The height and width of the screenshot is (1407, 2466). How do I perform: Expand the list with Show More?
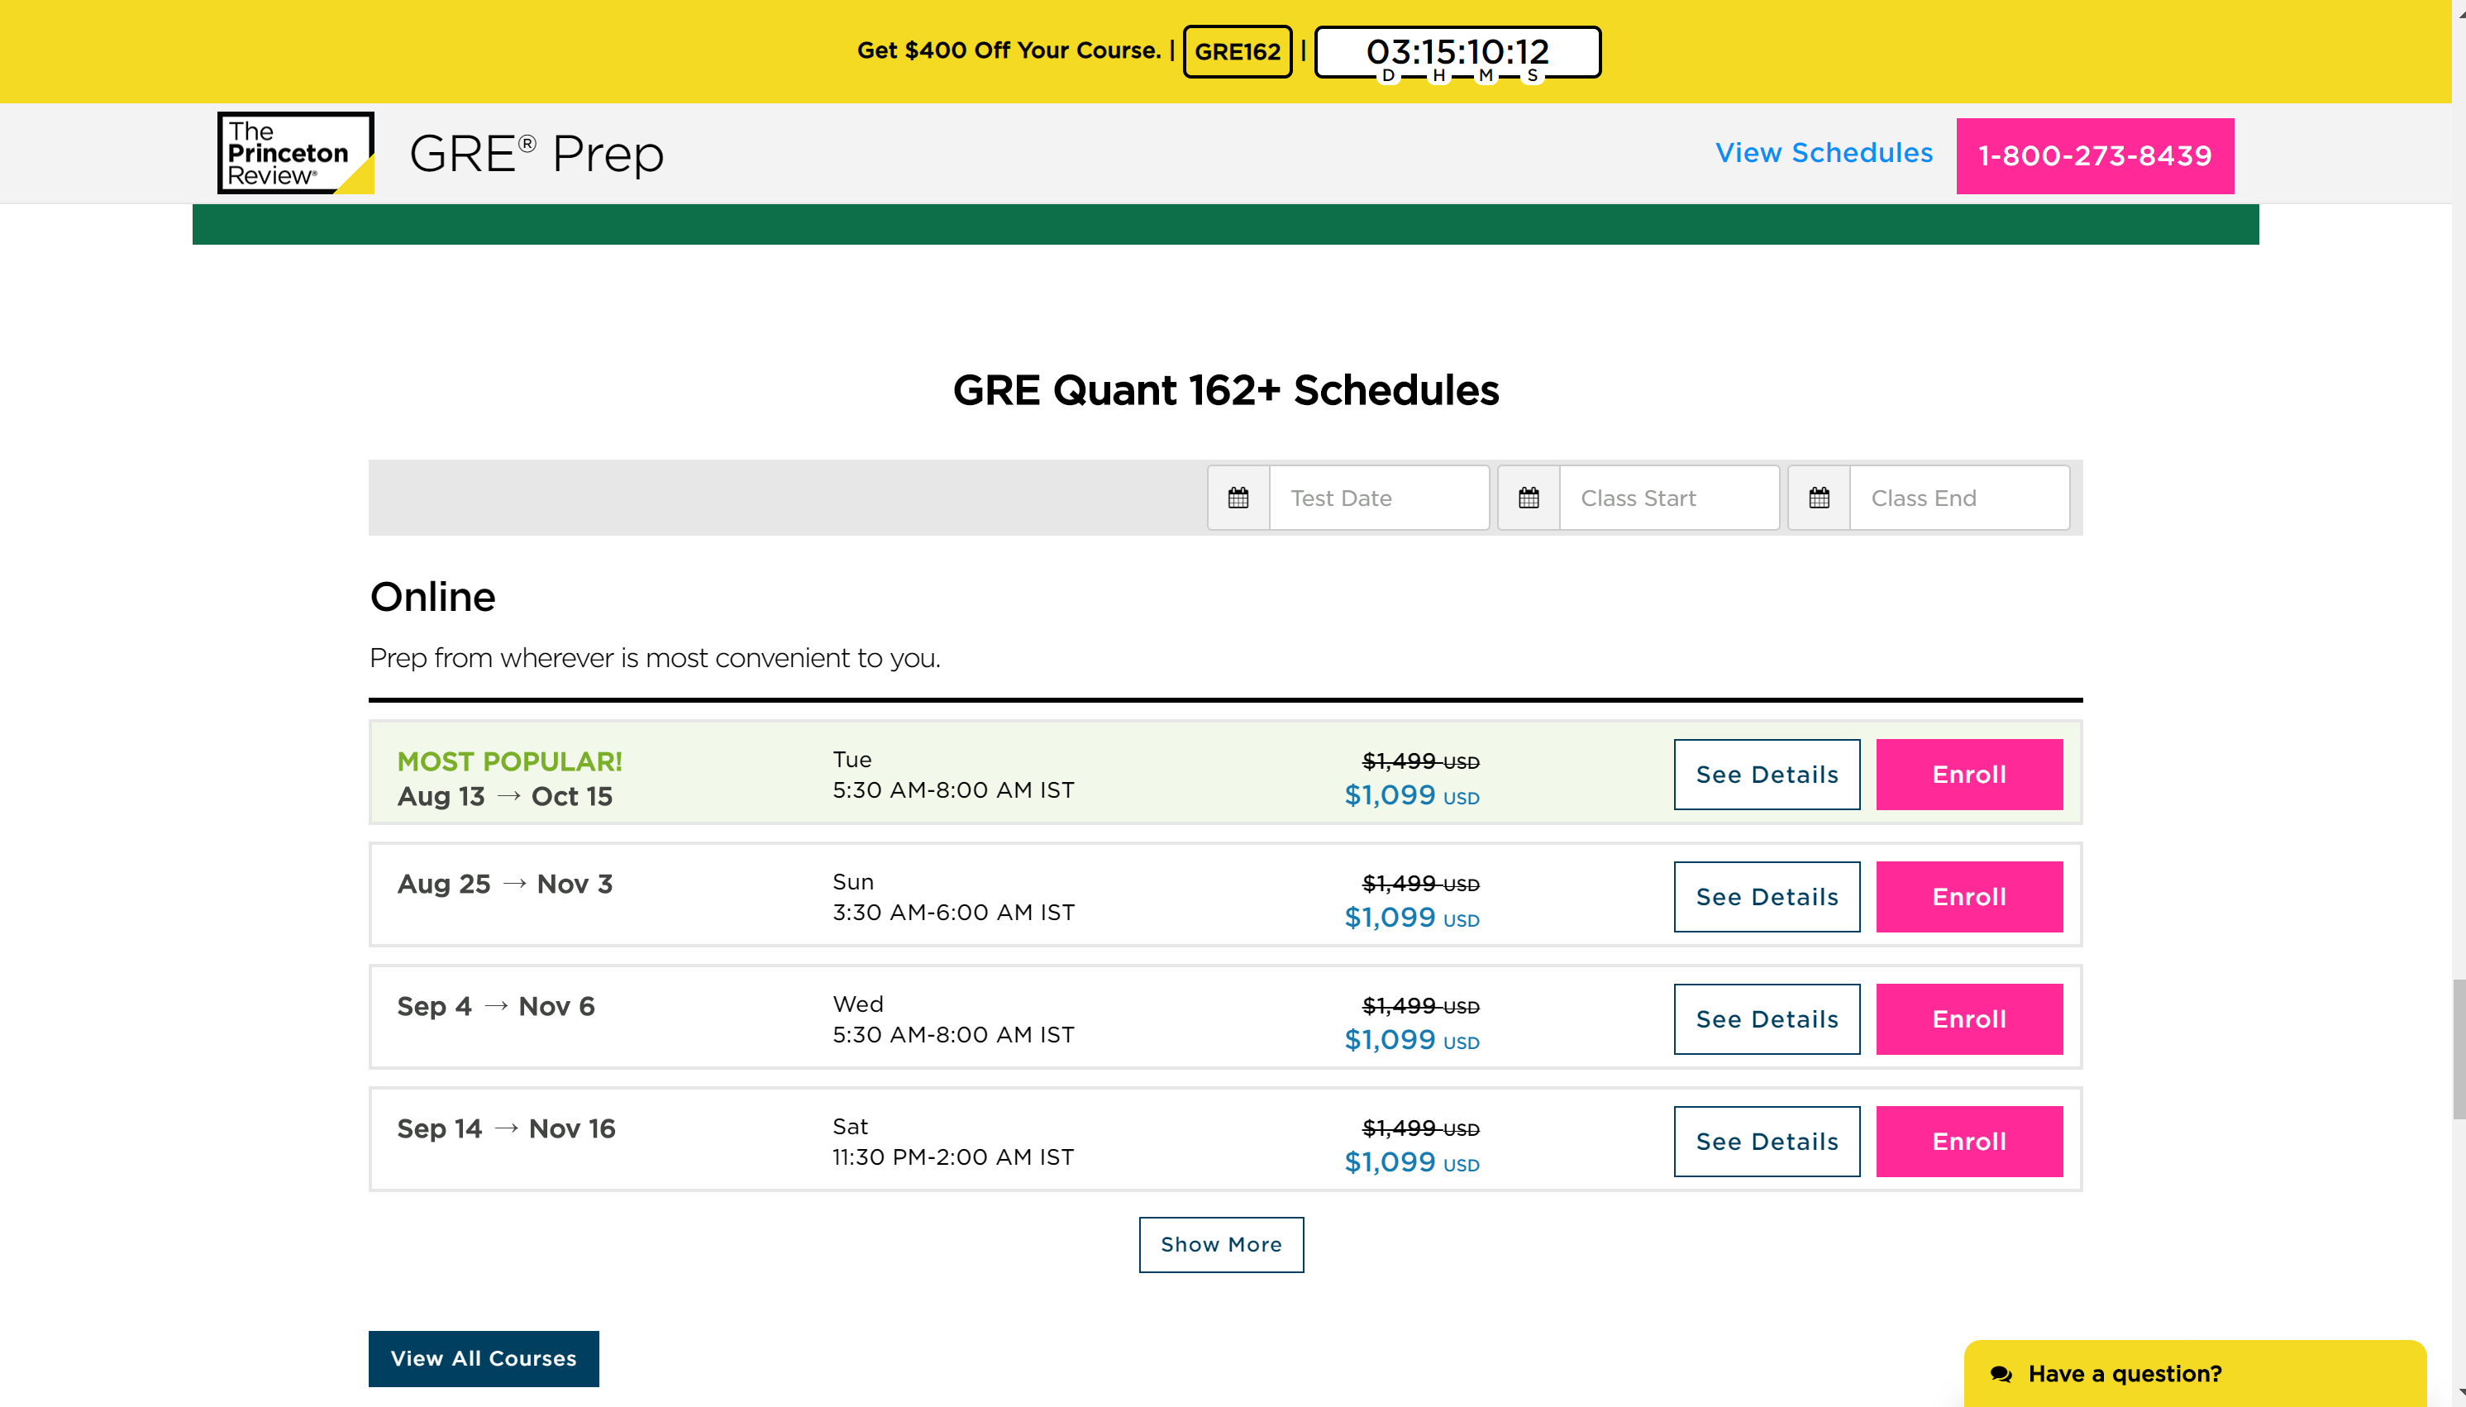tap(1220, 1243)
